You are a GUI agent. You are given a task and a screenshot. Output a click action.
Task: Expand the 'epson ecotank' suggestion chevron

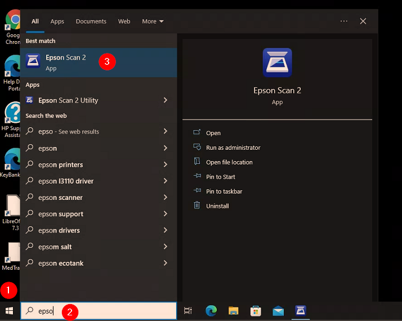pos(165,263)
